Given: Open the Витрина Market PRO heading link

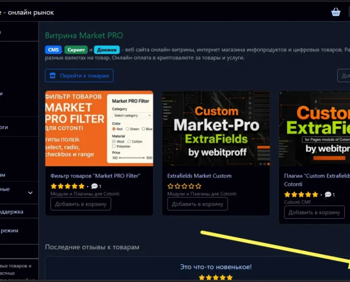Looking at the screenshot, I should [x=84, y=35].
